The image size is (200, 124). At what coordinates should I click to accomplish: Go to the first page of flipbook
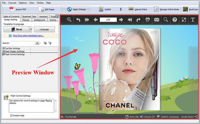click(87, 20)
